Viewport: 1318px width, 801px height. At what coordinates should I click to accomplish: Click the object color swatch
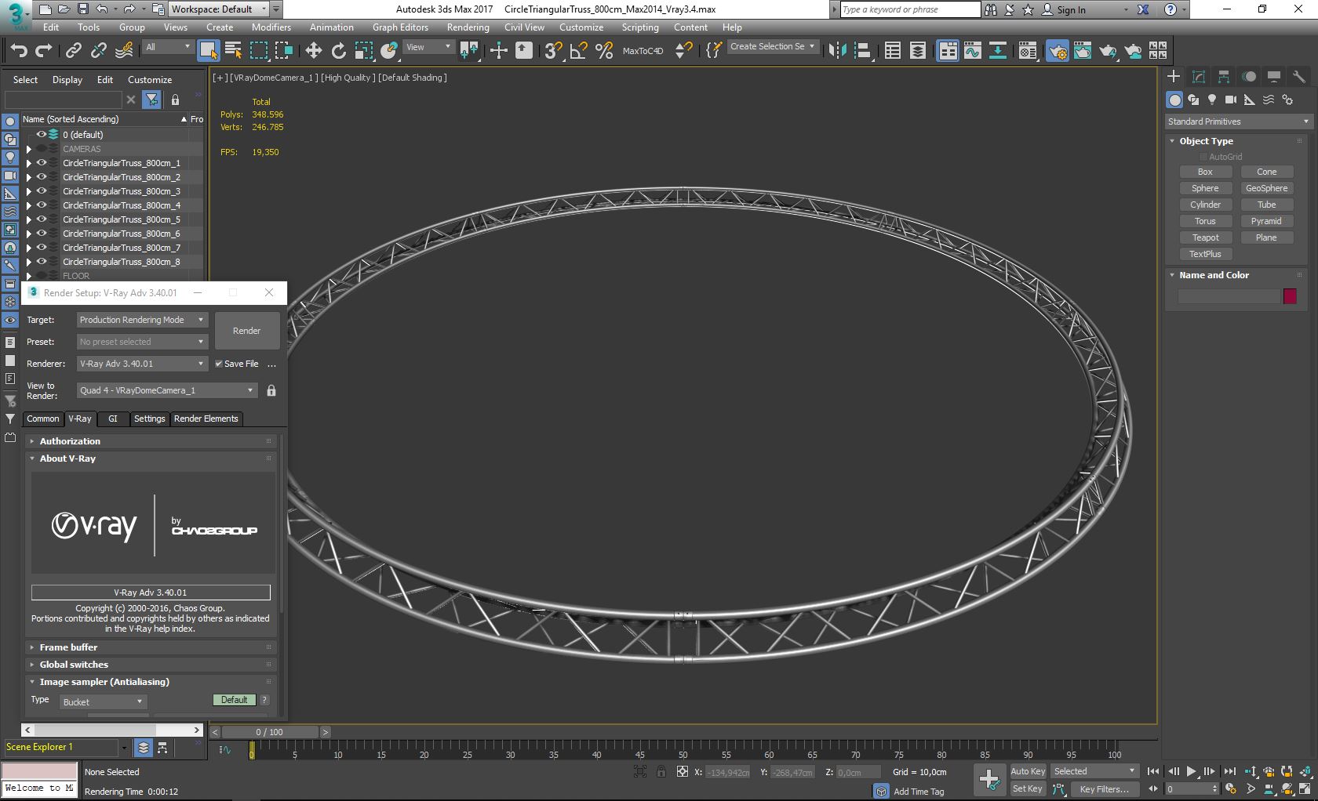[x=1290, y=296]
